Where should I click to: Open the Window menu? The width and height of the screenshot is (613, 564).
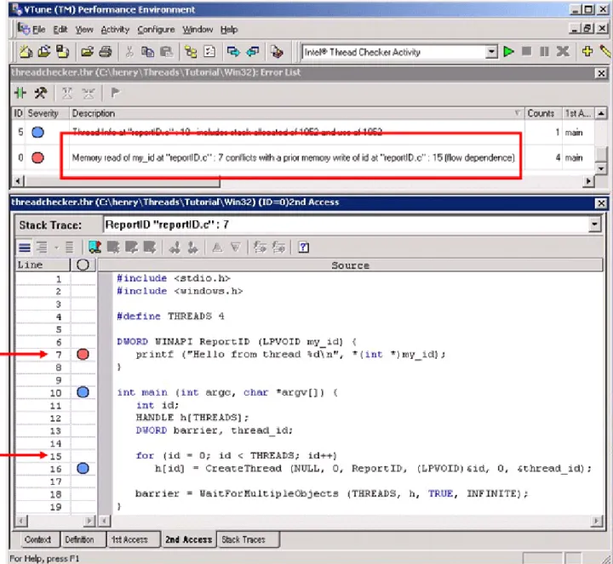[x=198, y=29]
